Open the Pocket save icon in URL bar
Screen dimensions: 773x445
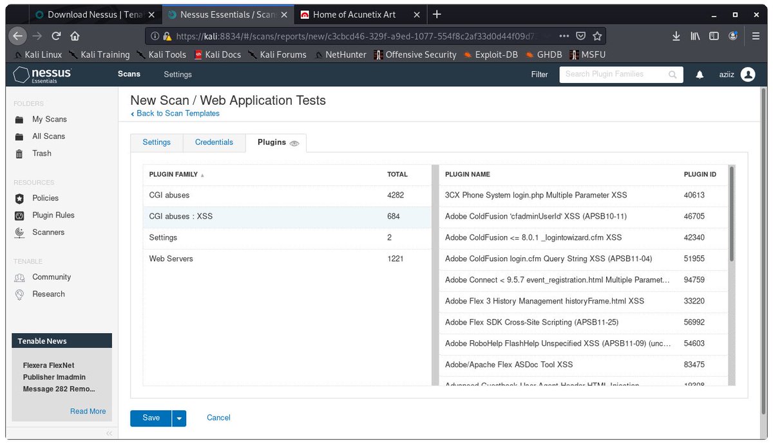[580, 36]
